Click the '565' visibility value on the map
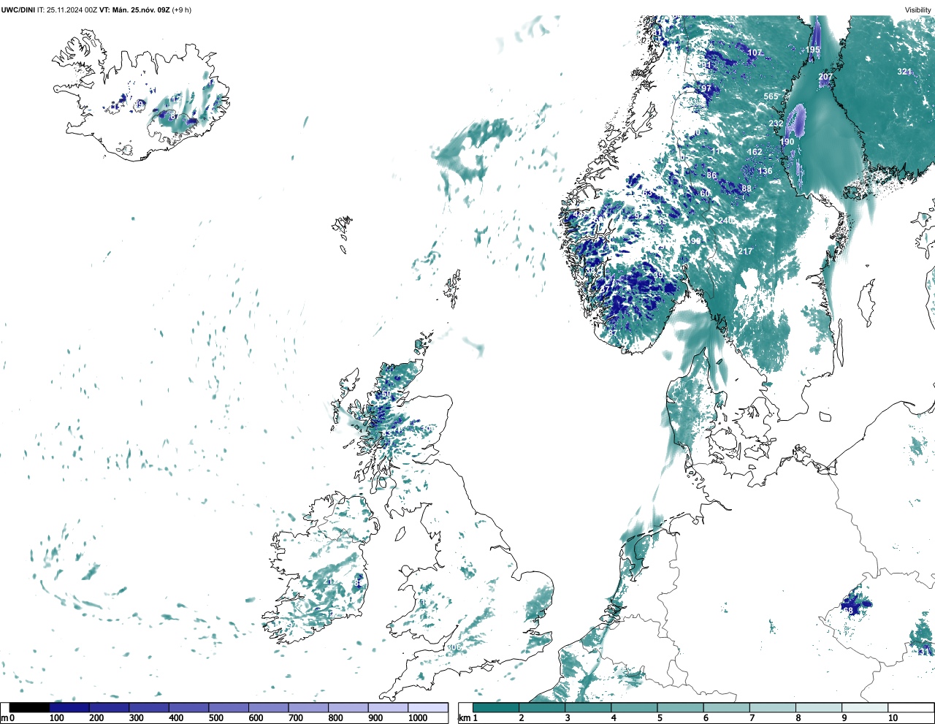Image resolution: width=935 pixels, height=724 pixels. pos(771,96)
